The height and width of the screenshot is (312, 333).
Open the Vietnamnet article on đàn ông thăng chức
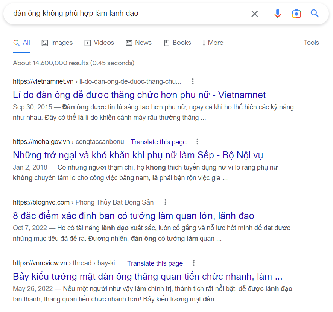139,95
